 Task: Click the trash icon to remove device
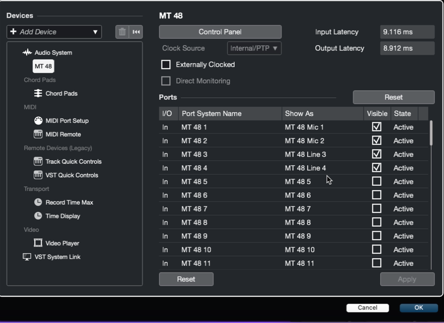pyautogui.click(x=122, y=32)
